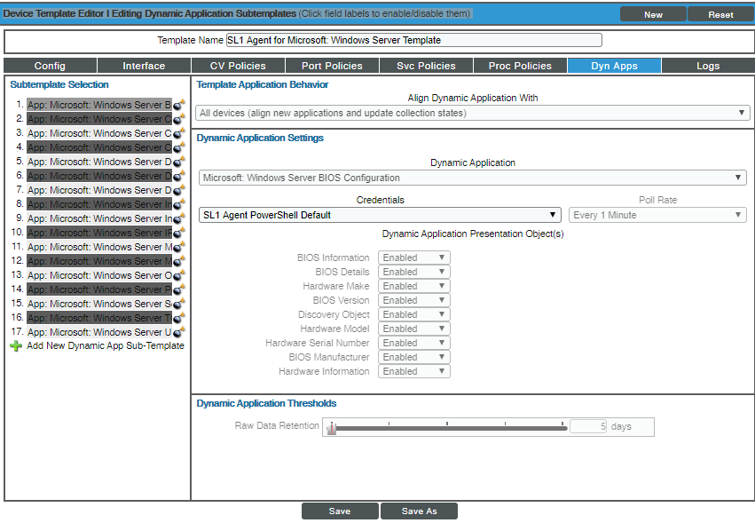755x523 pixels.
Task: Open the Align Dynamic Application With dropdown
Action: (x=472, y=114)
